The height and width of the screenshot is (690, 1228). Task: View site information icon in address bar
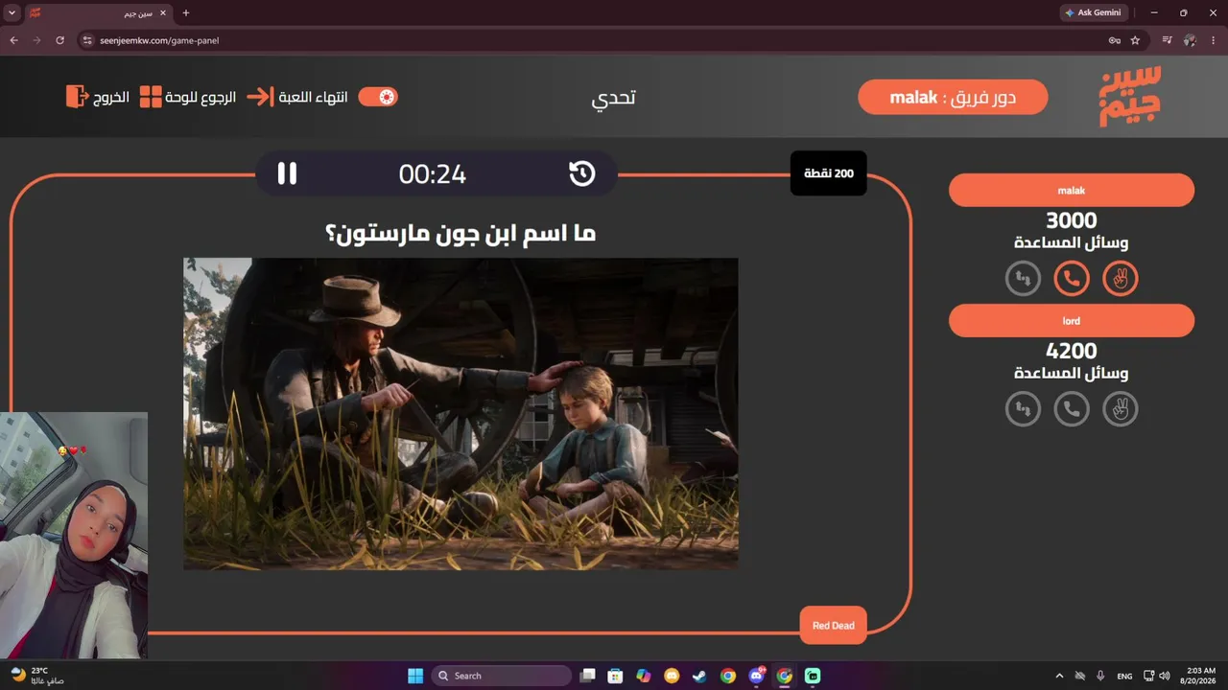tap(87, 40)
